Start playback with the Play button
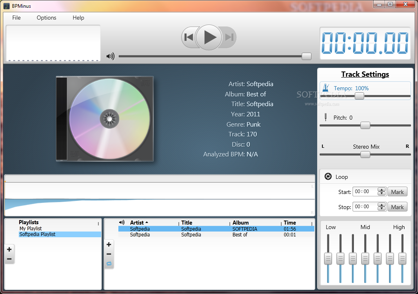The image size is (418, 294). pyautogui.click(x=209, y=37)
